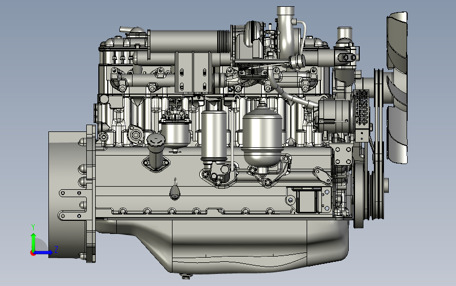Select the dipstick handle on the block
Image resolution: width=456 pixels, height=286 pixels.
tap(175, 189)
